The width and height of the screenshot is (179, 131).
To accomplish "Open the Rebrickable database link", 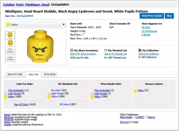I will click(126, 117).
